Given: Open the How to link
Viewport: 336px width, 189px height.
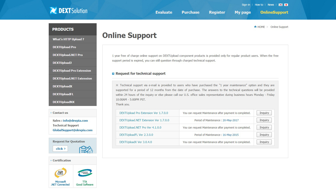Looking at the screenshot, I should [259, 5].
